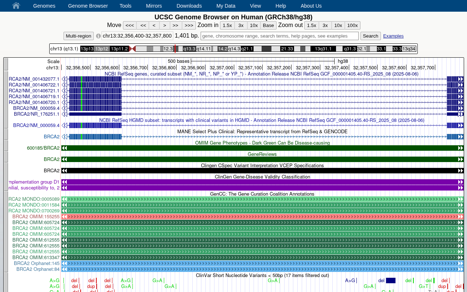The image size is (467, 292).
Task: Select BRCA2/NM_001432077.1 transcript label
Action: tap(34, 79)
